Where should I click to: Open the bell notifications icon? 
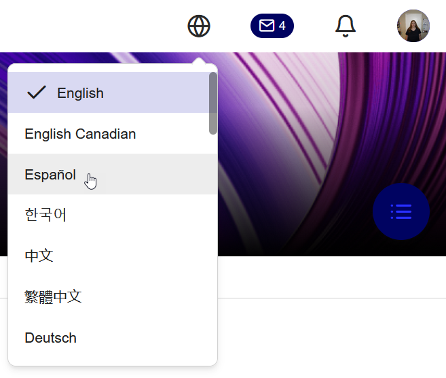(346, 26)
